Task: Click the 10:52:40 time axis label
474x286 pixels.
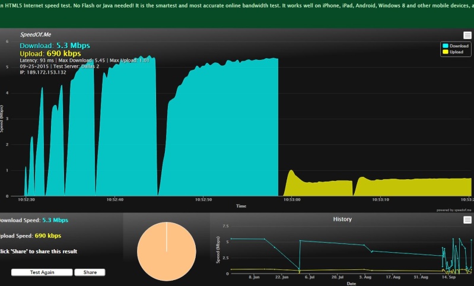Action: (x=115, y=199)
